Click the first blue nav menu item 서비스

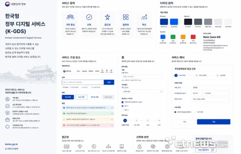(78, 71)
